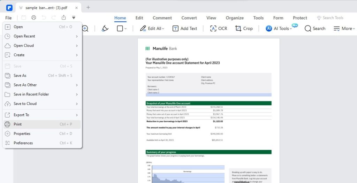Select the rectangle shape tool icon
The height and width of the screenshot is (183, 357).
[x=120, y=29]
